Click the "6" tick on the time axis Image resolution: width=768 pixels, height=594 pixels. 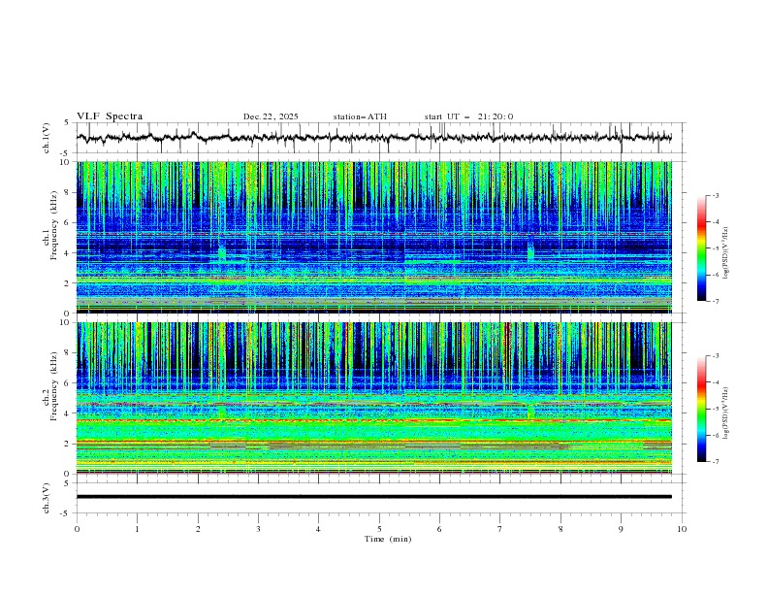tap(439, 529)
